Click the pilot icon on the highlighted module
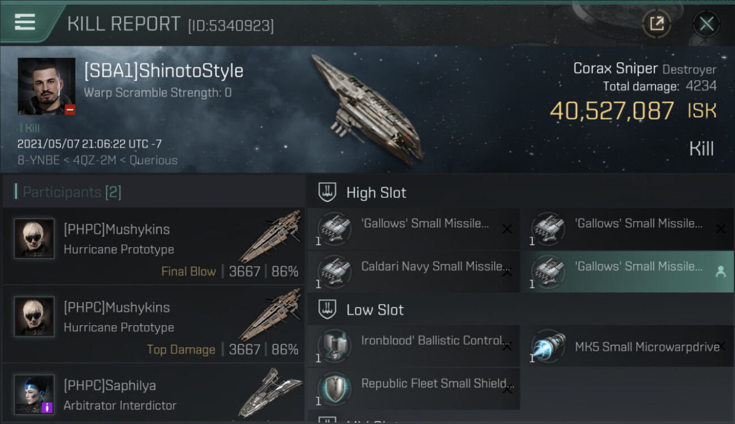The image size is (735, 424). 720,272
